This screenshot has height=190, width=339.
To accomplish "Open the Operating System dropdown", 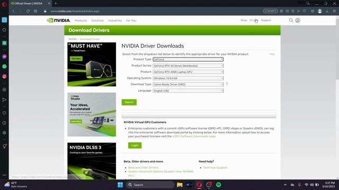I will pyautogui.click(x=188, y=78).
